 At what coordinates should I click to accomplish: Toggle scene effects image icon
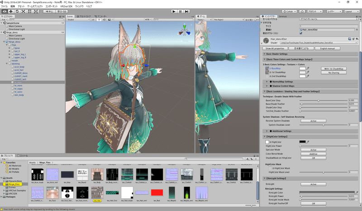point(110,19)
